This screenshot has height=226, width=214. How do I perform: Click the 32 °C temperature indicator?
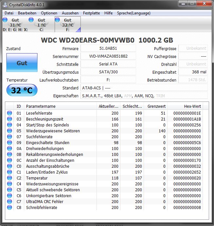point(22,90)
